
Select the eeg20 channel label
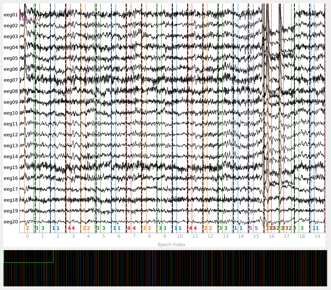point(11,222)
